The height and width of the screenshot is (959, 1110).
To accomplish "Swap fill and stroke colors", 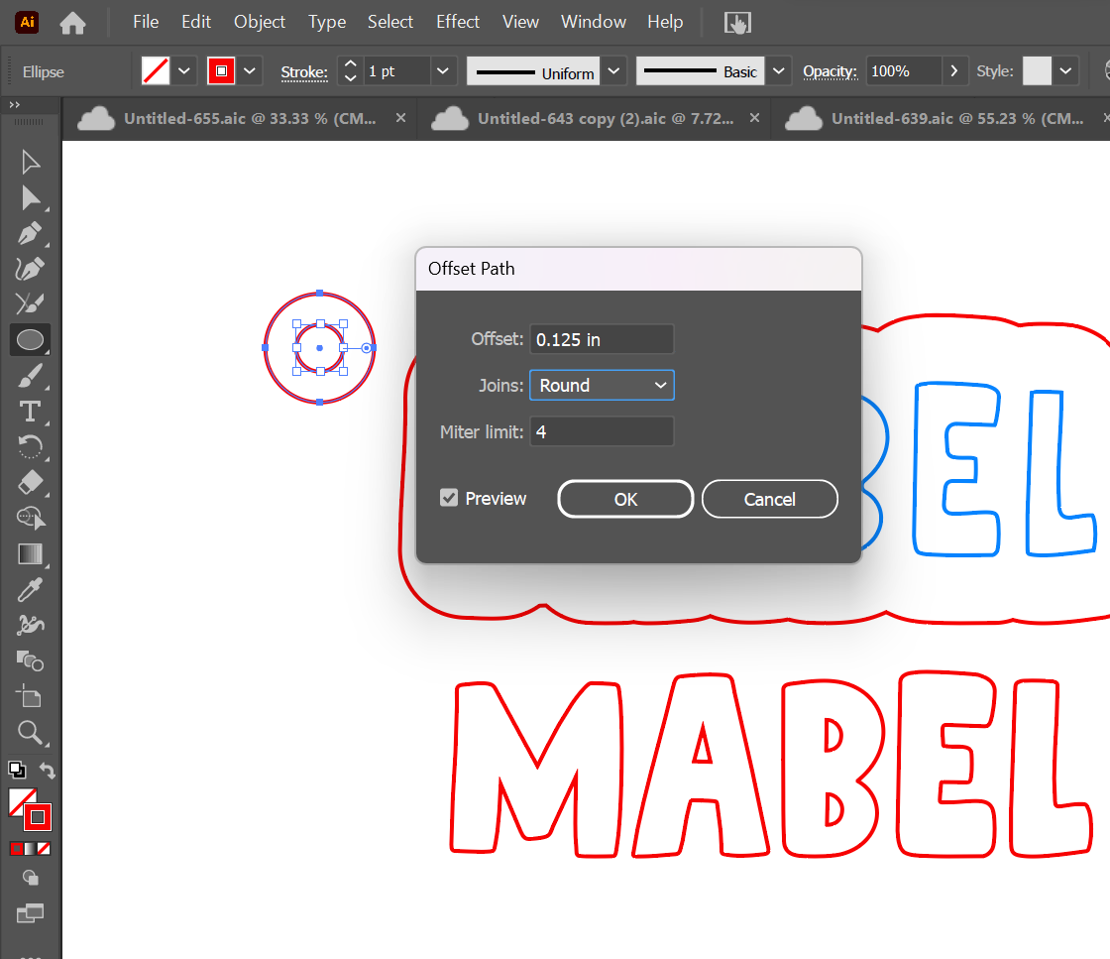I will [x=47, y=770].
